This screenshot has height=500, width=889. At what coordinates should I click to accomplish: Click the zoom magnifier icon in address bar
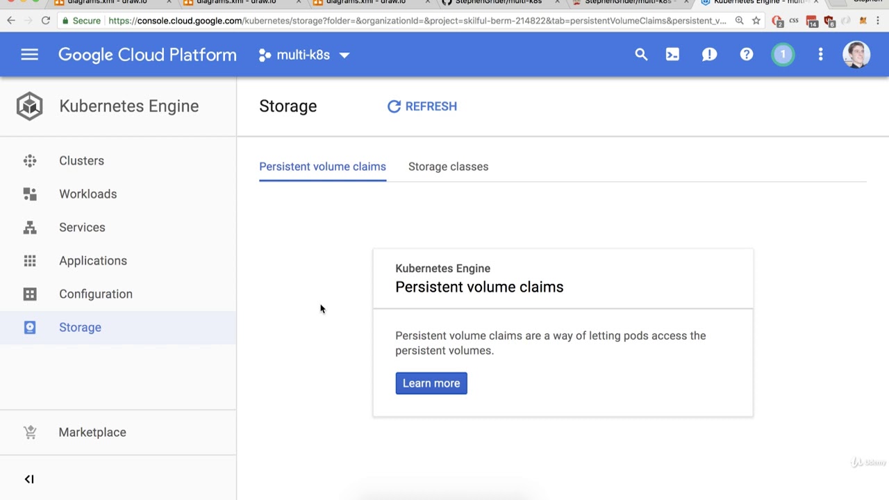pyautogui.click(x=740, y=21)
